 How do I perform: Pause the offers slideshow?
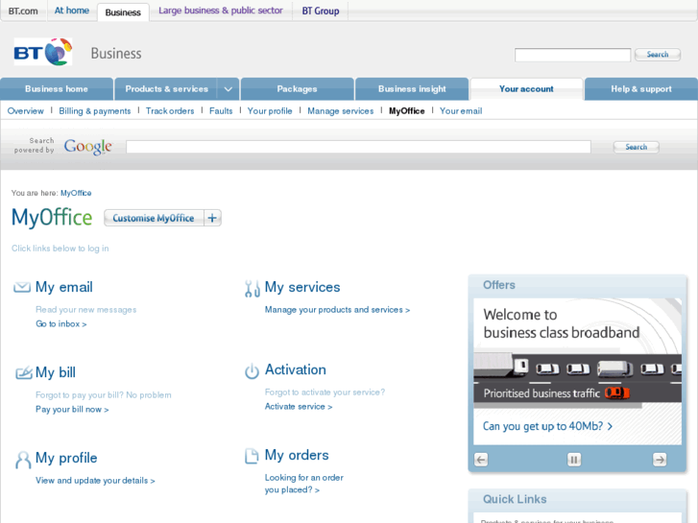pyautogui.click(x=574, y=460)
